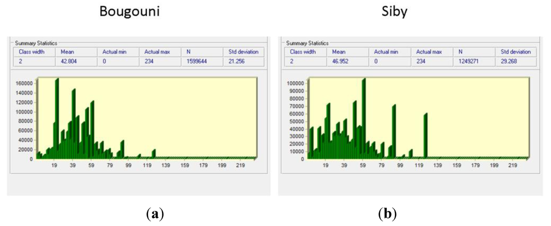
Task: Click the tallest histogram bar in Siby chart
Action: point(364,119)
